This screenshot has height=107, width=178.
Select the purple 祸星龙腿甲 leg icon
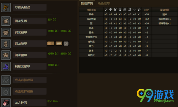6,66
